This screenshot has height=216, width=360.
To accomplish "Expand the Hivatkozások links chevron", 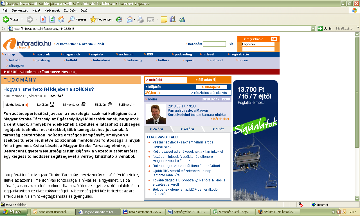I will click(x=358, y=27).
